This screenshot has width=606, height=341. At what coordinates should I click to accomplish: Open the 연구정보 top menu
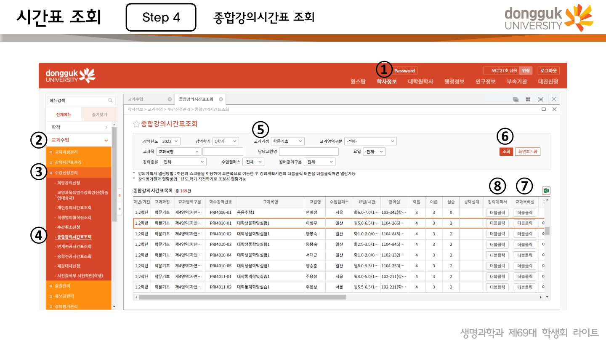pos(485,82)
